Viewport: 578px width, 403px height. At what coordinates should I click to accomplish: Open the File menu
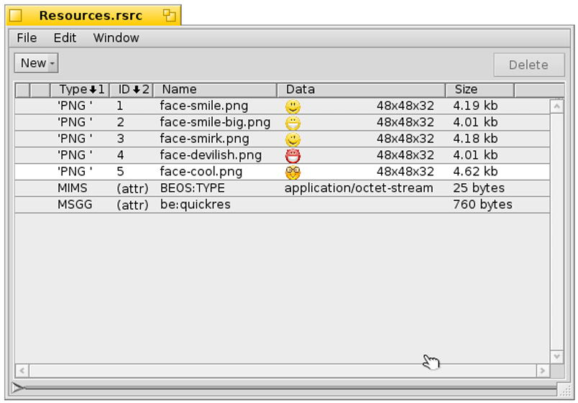point(27,38)
